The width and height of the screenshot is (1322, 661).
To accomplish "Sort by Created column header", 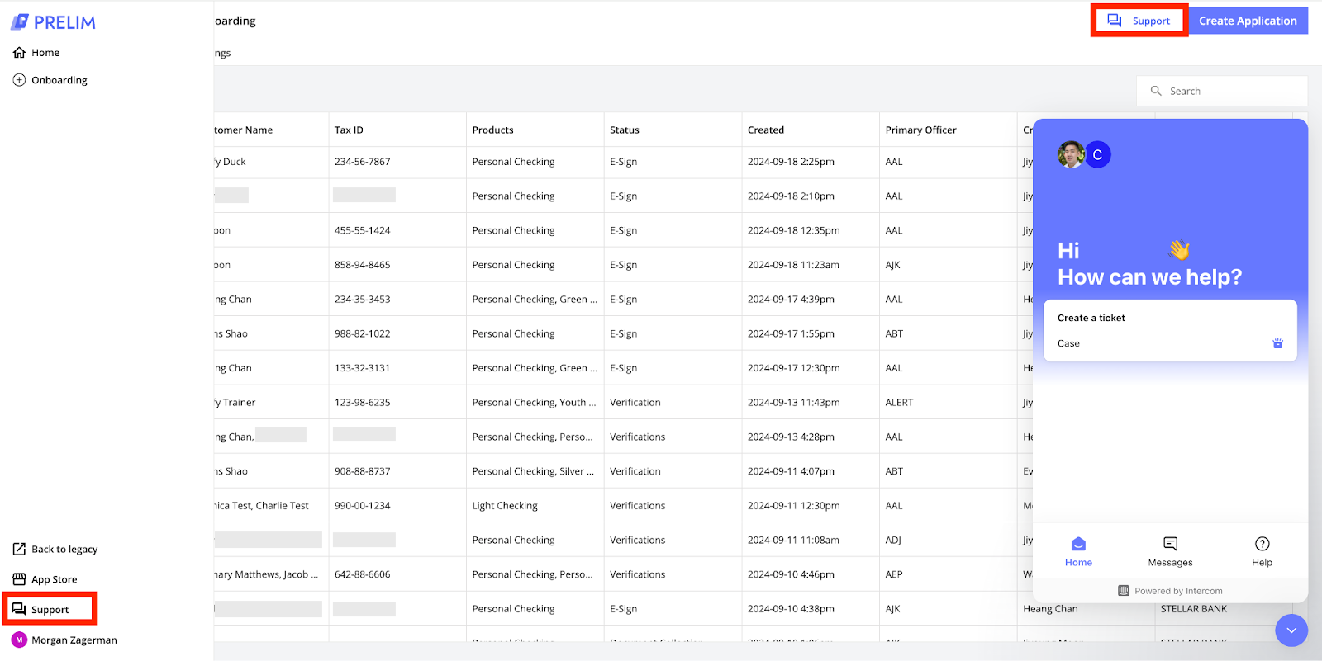I will [766, 130].
